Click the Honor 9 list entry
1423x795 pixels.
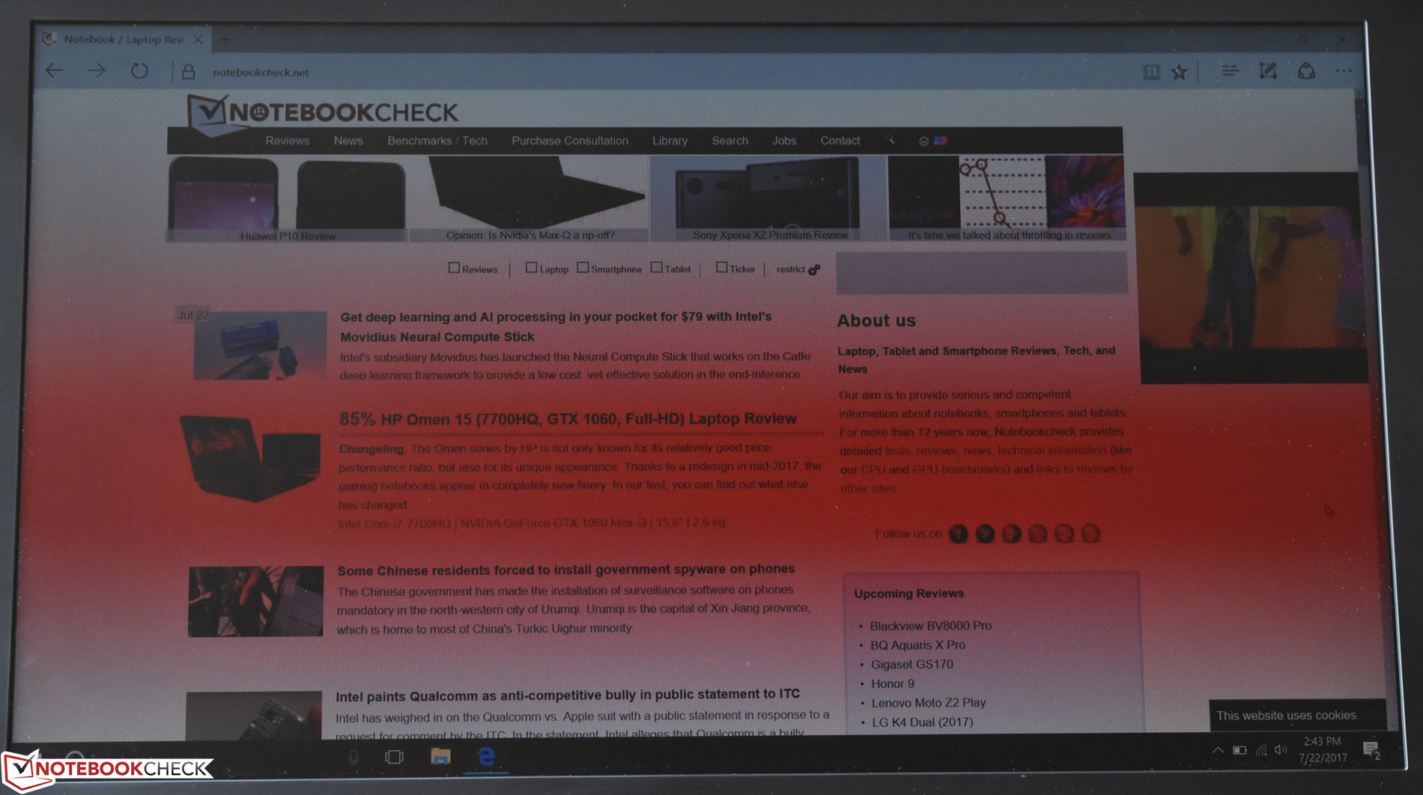pos(893,684)
